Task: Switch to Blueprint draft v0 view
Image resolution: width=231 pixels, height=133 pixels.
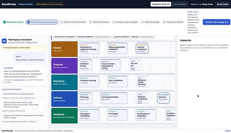Action: click(x=161, y=4)
